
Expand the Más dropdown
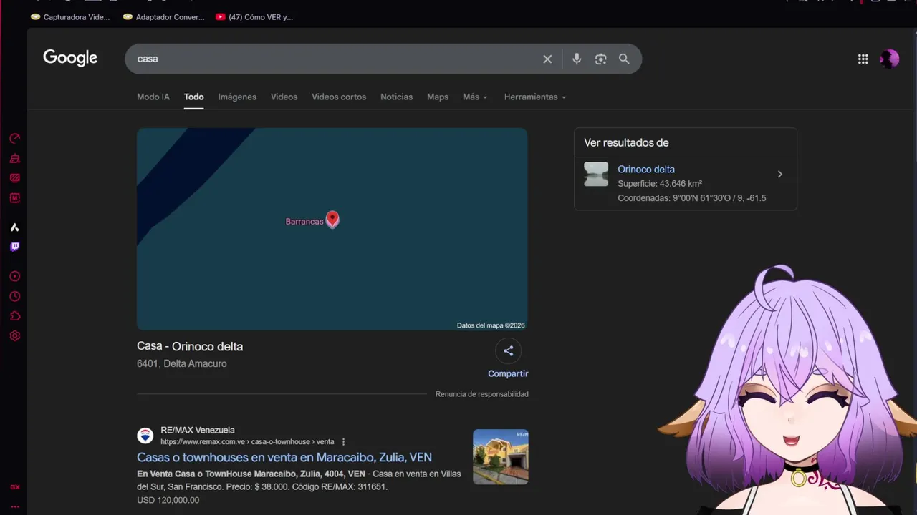[x=475, y=97]
